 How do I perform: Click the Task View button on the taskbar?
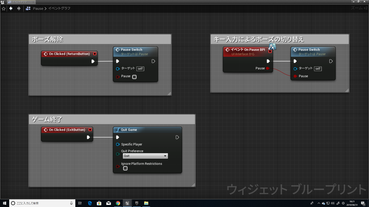tap(80, 203)
